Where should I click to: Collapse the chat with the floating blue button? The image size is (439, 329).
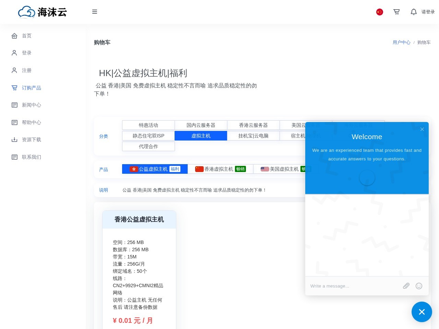pos(422,312)
